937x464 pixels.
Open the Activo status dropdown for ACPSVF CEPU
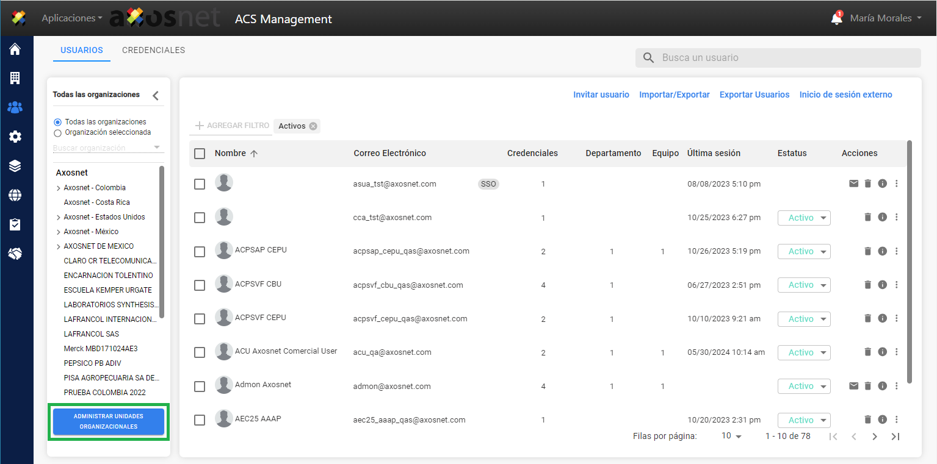[803, 319]
